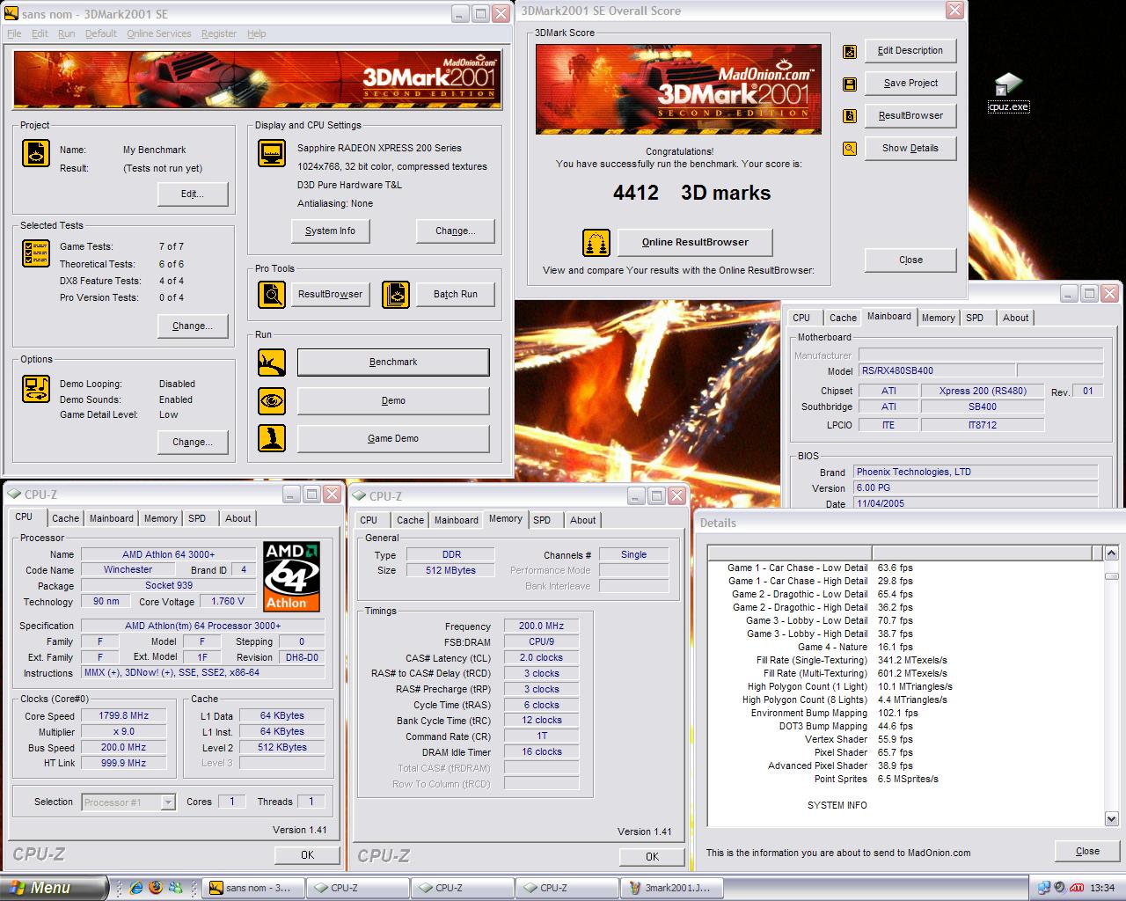Click the System Info button
The width and height of the screenshot is (1126, 901).
click(x=330, y=231)
